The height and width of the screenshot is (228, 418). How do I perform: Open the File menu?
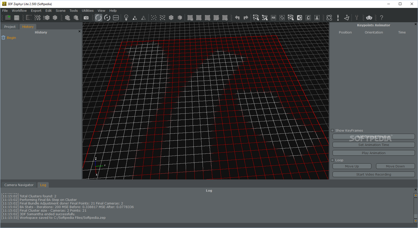tap(5, 10)
